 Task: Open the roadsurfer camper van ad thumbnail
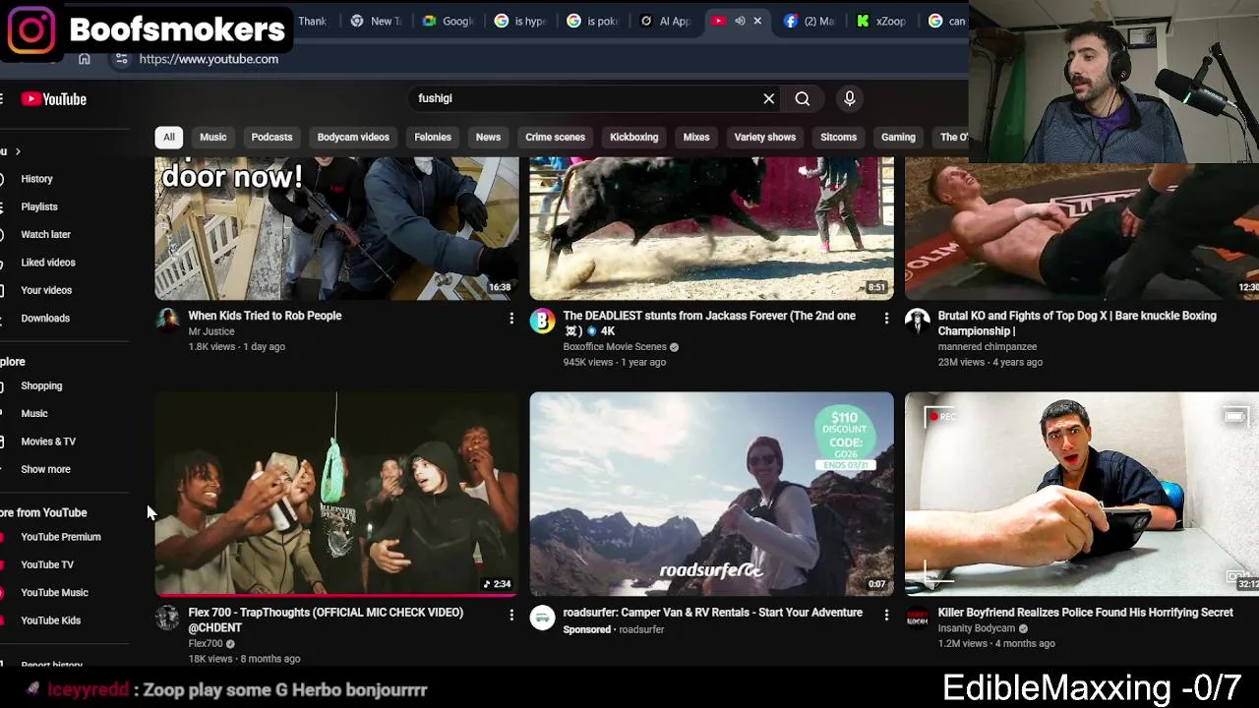712,495
